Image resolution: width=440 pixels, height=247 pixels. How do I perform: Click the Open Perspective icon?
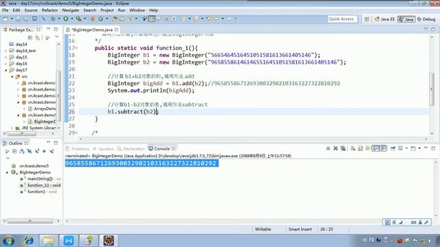[x=366, y=19]
